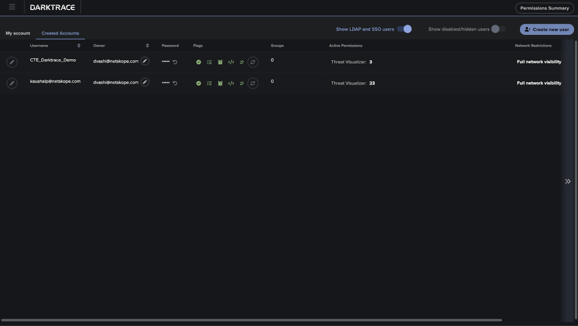Viewport: 578px width, 326px height.
Task: Select the kaushalp@netskope.com username text
Action: coord(55,81)
